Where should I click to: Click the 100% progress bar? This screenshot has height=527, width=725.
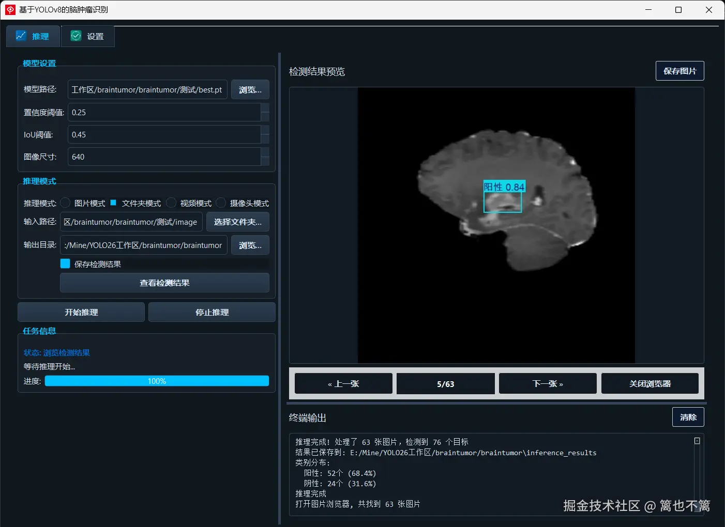pos(157,381)
